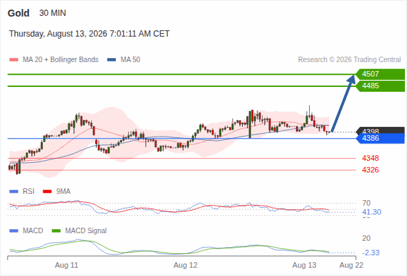Click the date 'Thursday, August 13, 2026 7:01:11 AM CET'
Viewport: 407px width, 276px height.
(x=89, y=34)
